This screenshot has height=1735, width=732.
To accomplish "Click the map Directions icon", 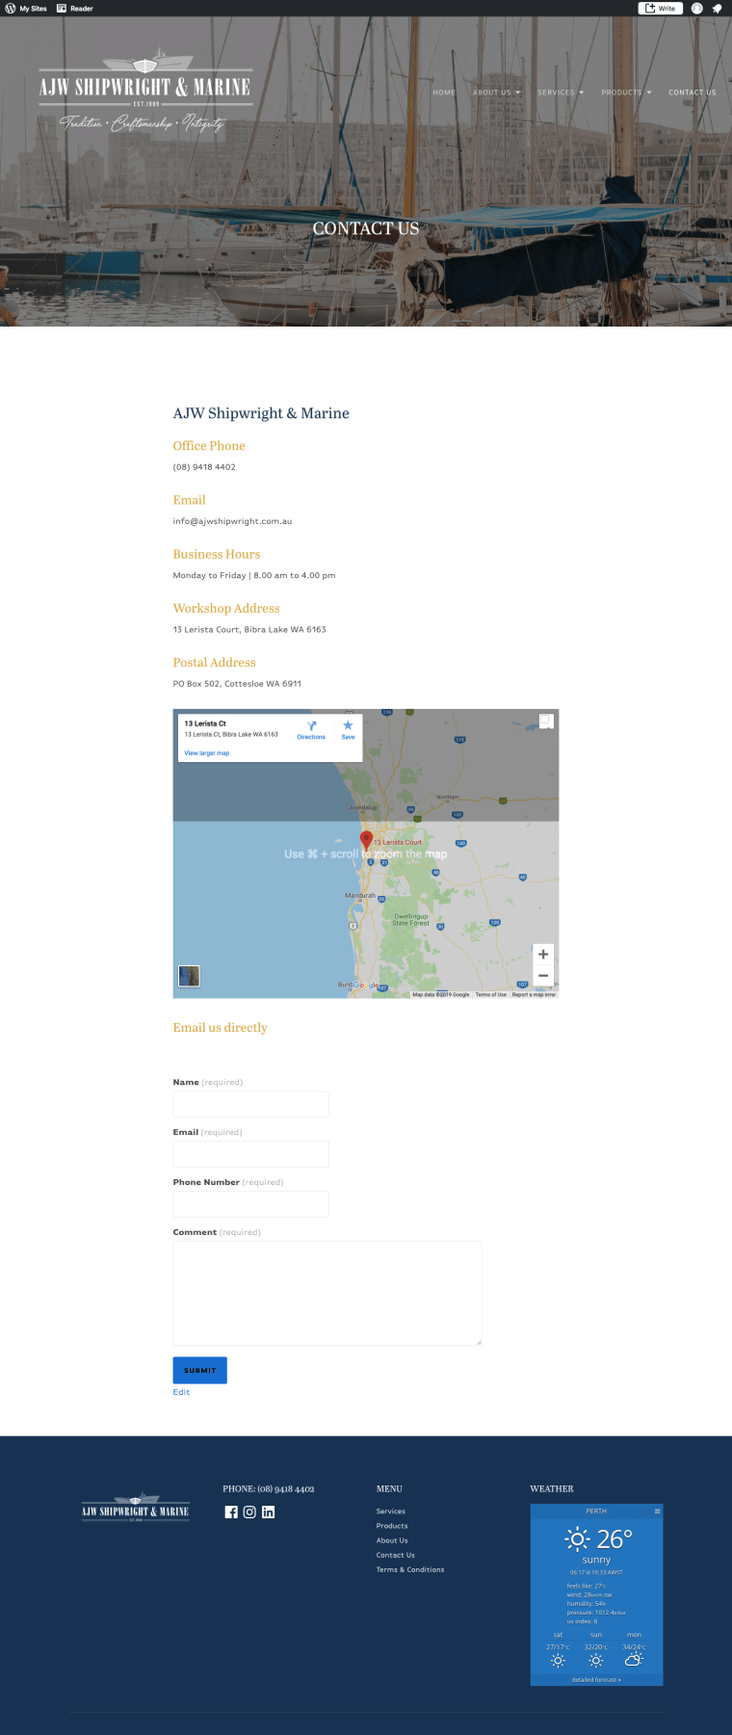I will pyautogui.click(x=311, y=726).
